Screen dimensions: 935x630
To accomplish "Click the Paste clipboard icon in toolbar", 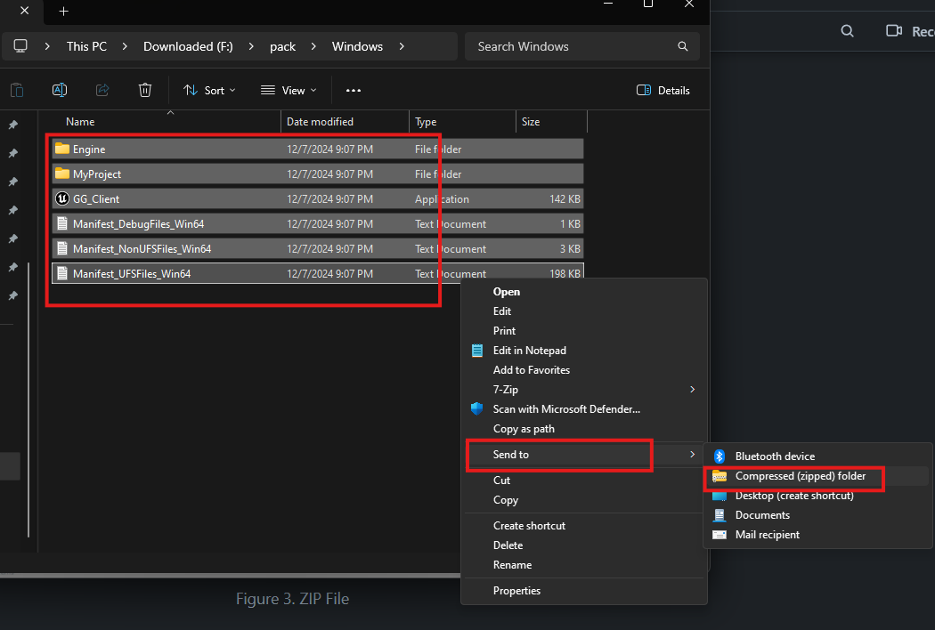I will (x=17, y=90).
